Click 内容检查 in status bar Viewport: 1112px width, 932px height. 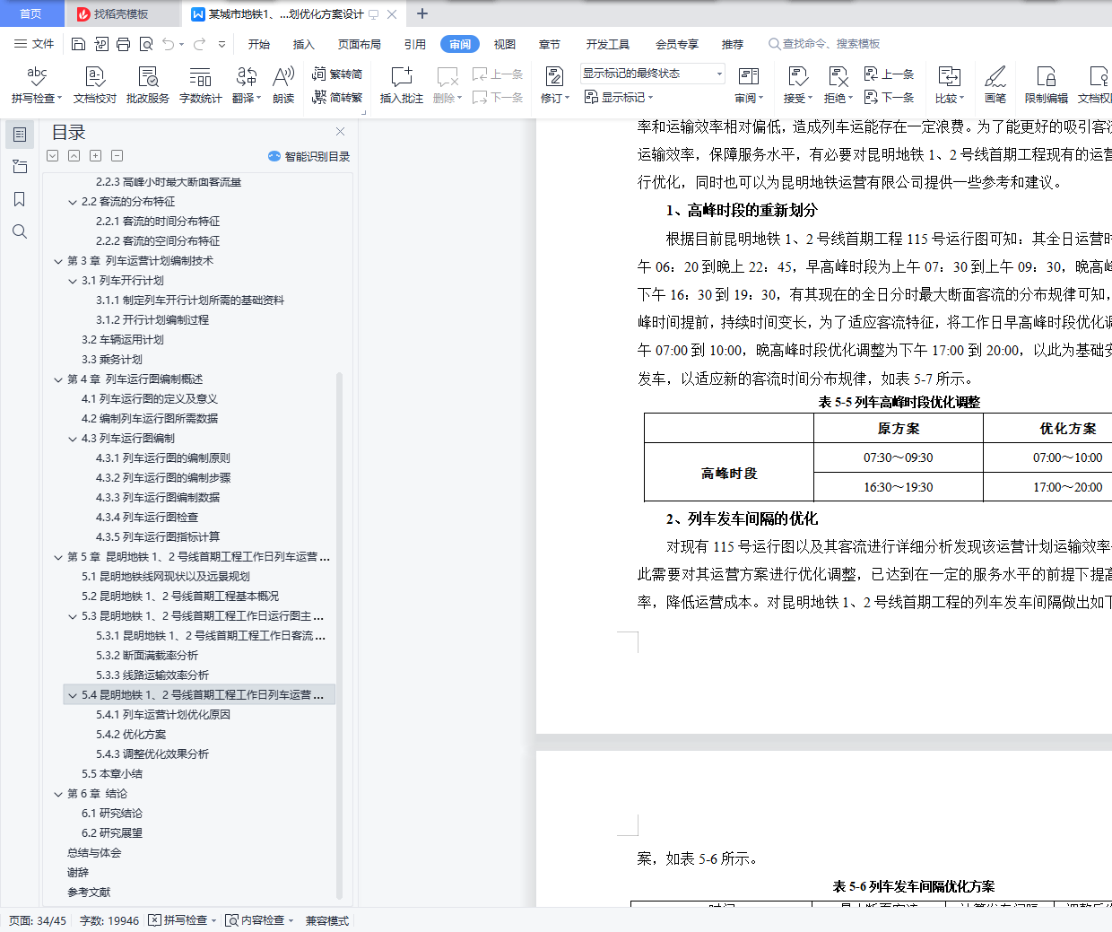pos(260,920)
